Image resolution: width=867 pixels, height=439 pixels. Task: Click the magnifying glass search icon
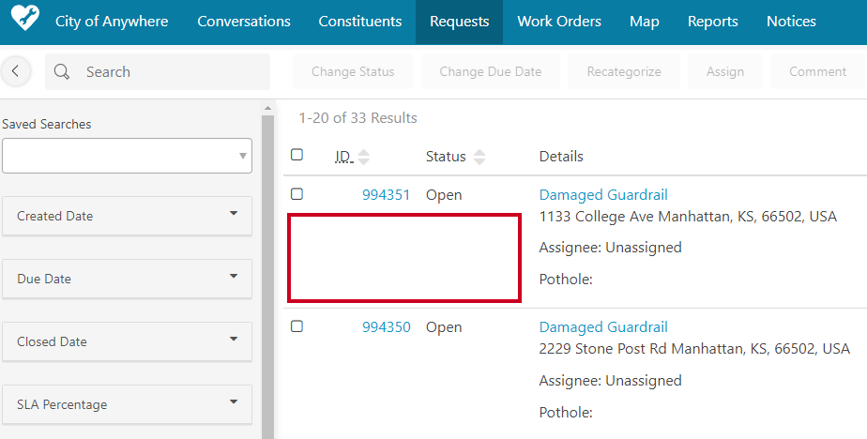62,72
